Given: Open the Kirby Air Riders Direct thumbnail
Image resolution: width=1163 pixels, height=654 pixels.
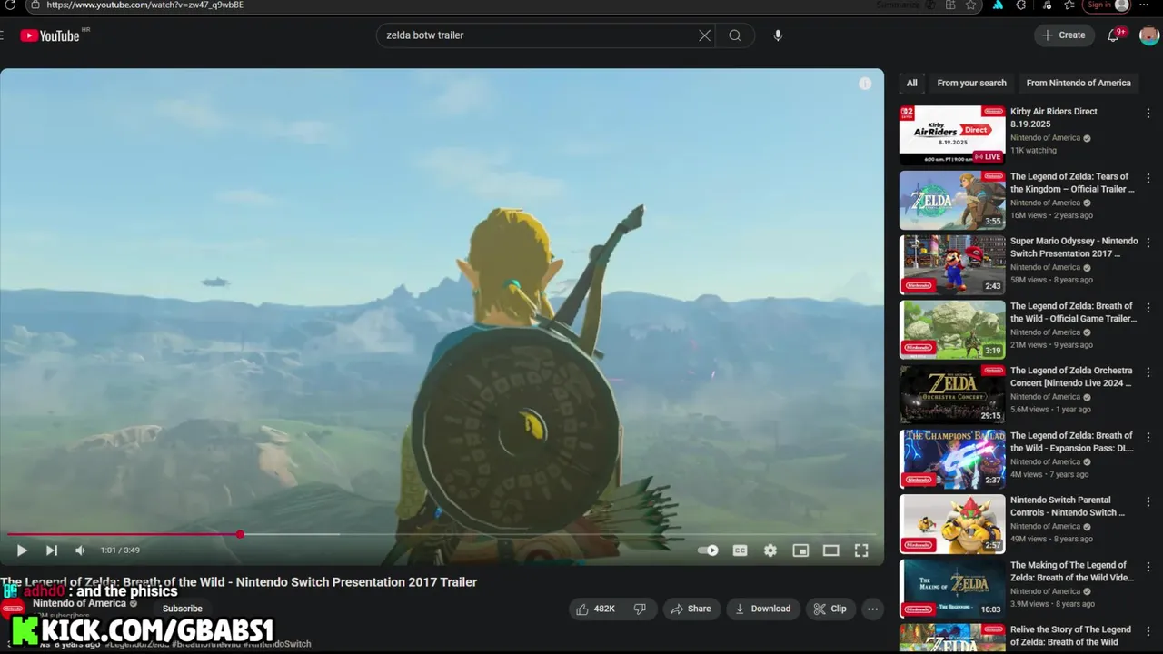Looking at the screenshot, I should [x=952, y=134].
